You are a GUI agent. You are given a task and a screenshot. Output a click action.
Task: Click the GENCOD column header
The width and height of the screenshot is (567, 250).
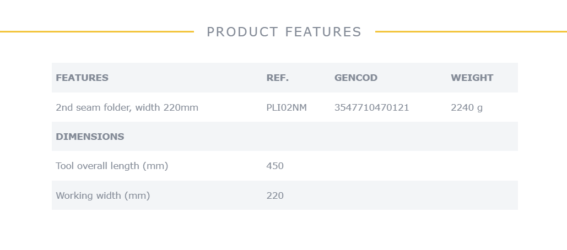pos(356,78)
